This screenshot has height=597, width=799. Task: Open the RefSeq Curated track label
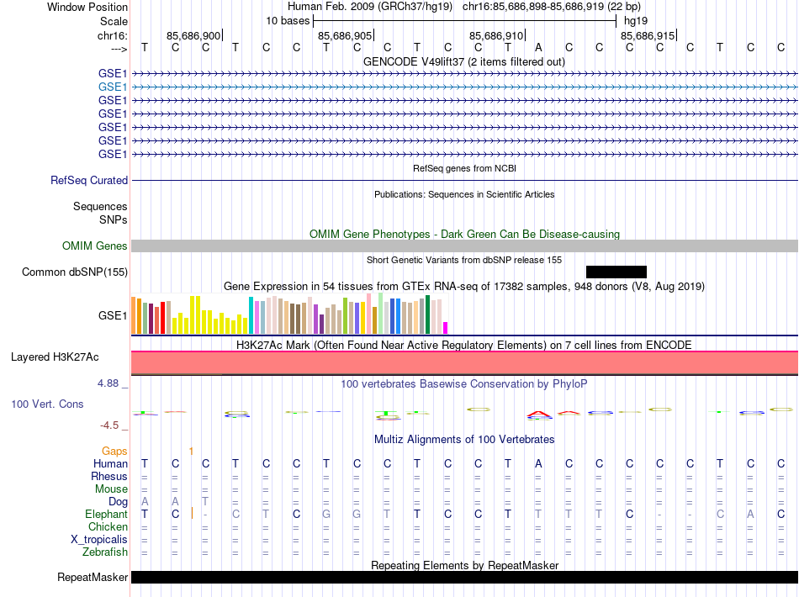point(89,181)
